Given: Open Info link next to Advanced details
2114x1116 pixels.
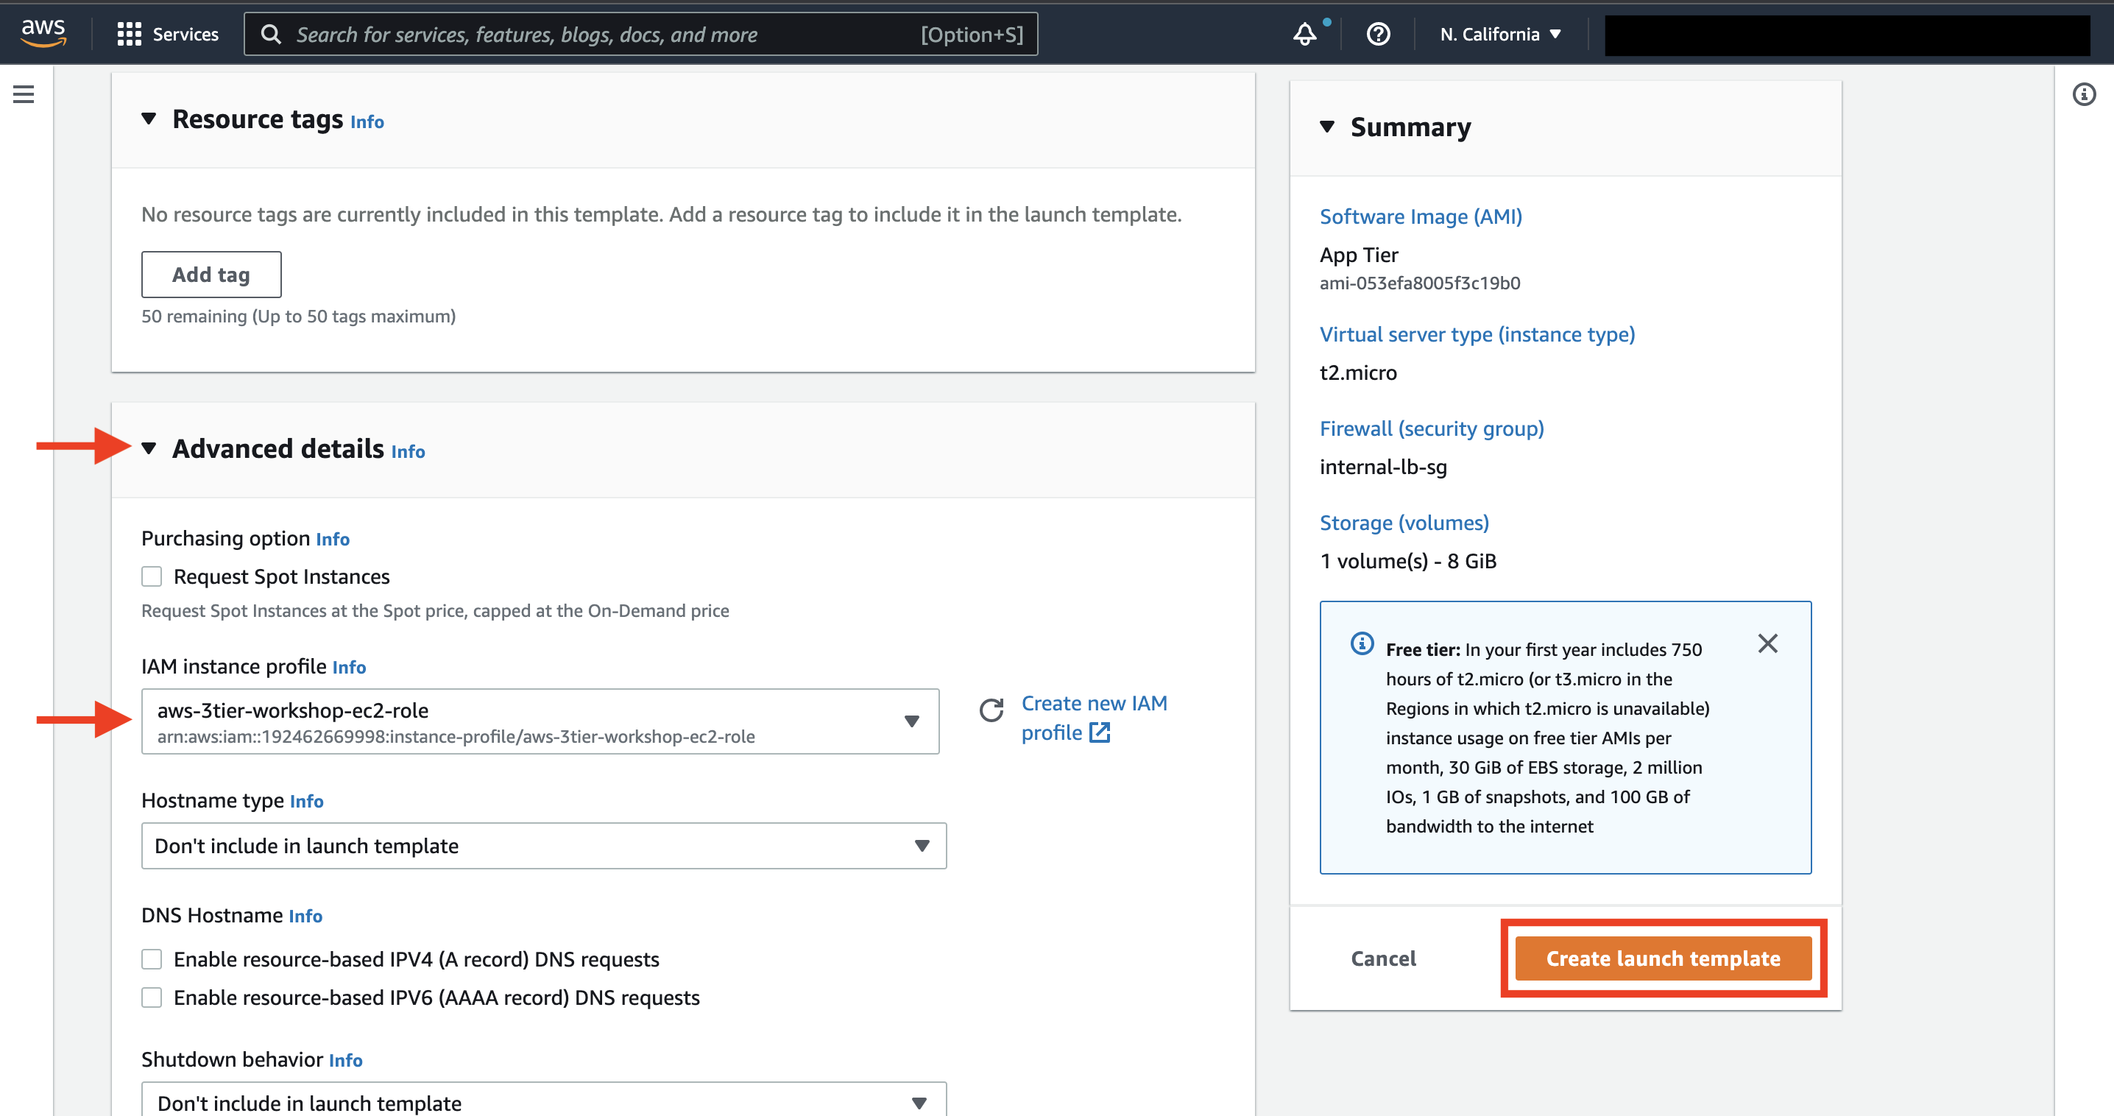Looking at the screenshot, I should point(408,452).
